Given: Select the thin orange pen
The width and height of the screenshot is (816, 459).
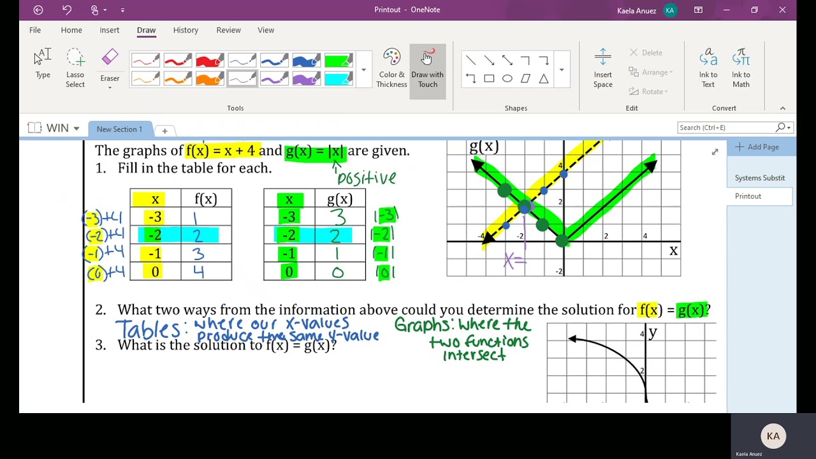Looking at the screenshot, I should 146,78.
